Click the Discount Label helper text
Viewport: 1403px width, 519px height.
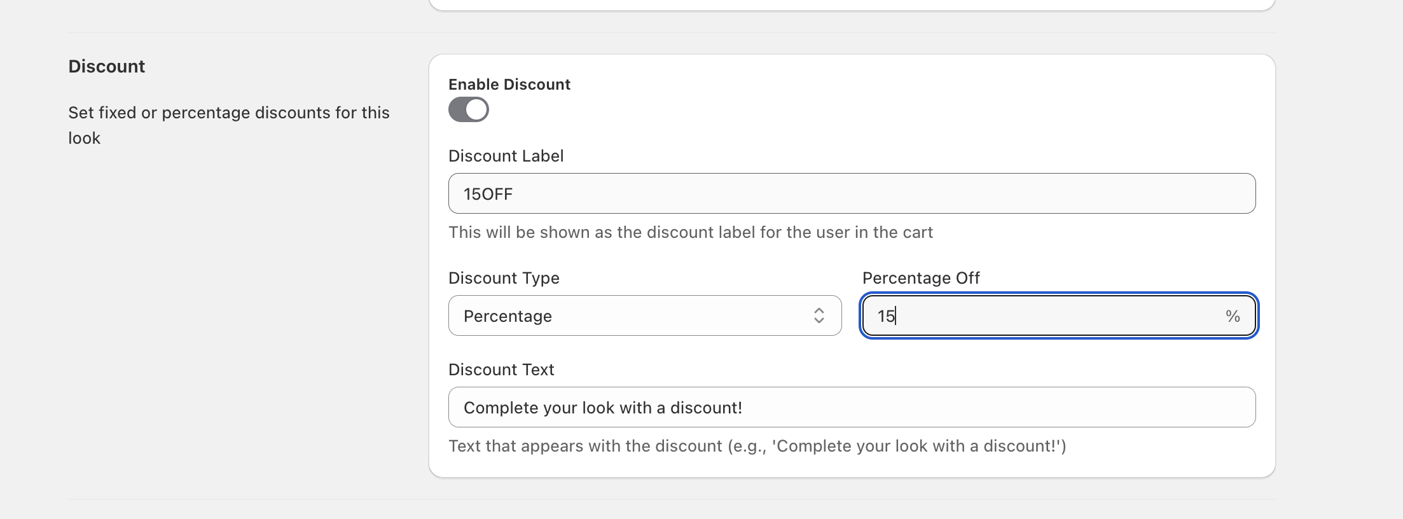pyautogui.click(x=691, y=232)
